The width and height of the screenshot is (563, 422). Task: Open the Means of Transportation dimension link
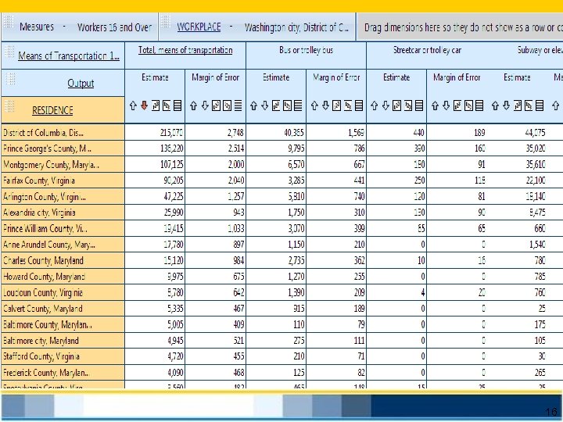(69, 55)
